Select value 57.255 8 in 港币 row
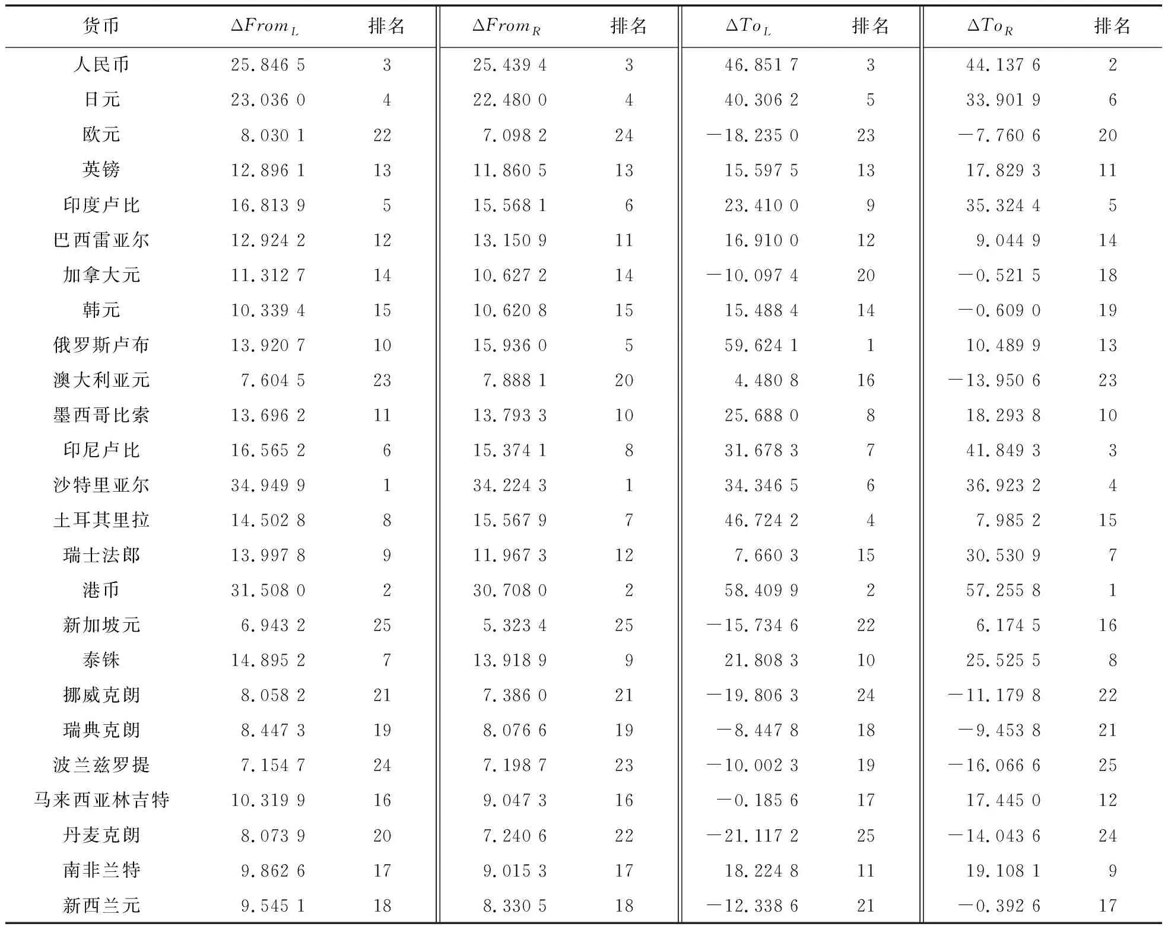The width and height of the screenshot is (1168, 930). tap(1003, 590)
